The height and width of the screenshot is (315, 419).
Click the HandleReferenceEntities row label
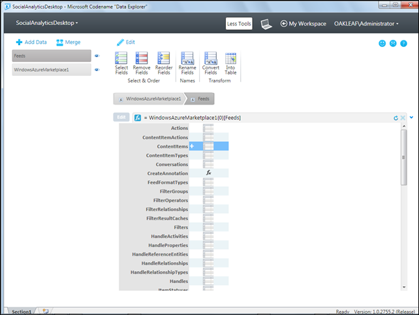click(x=160, y=254)
